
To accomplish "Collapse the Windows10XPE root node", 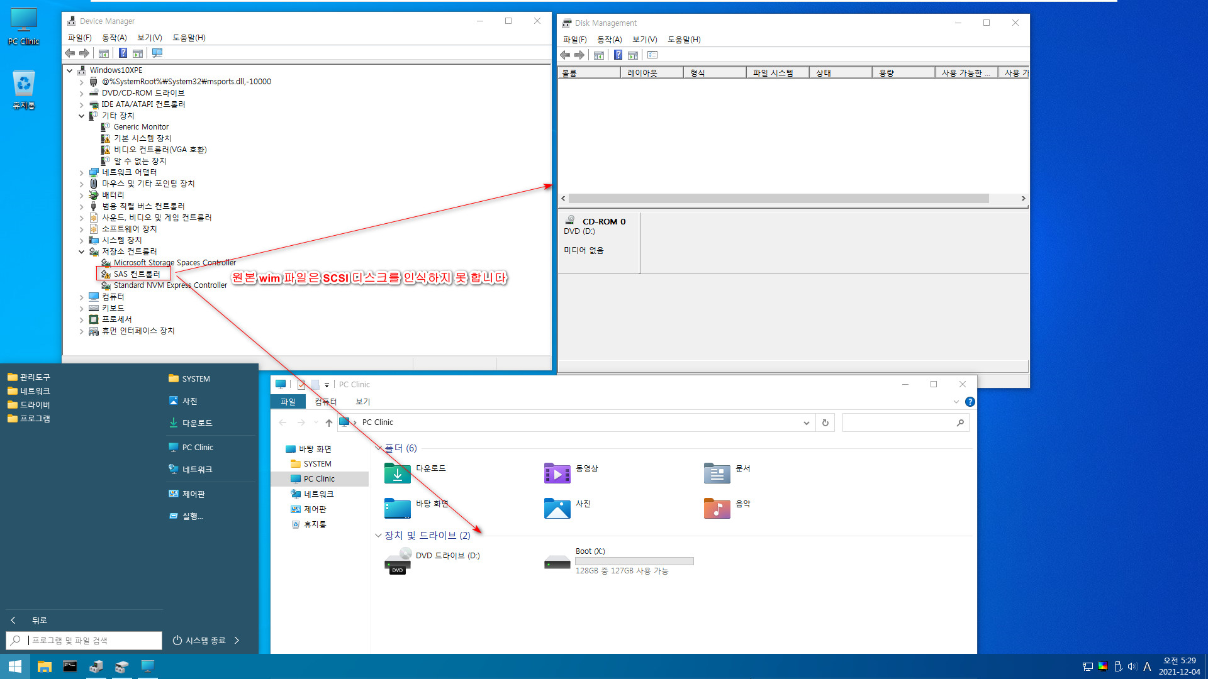I will pos(70,70).
